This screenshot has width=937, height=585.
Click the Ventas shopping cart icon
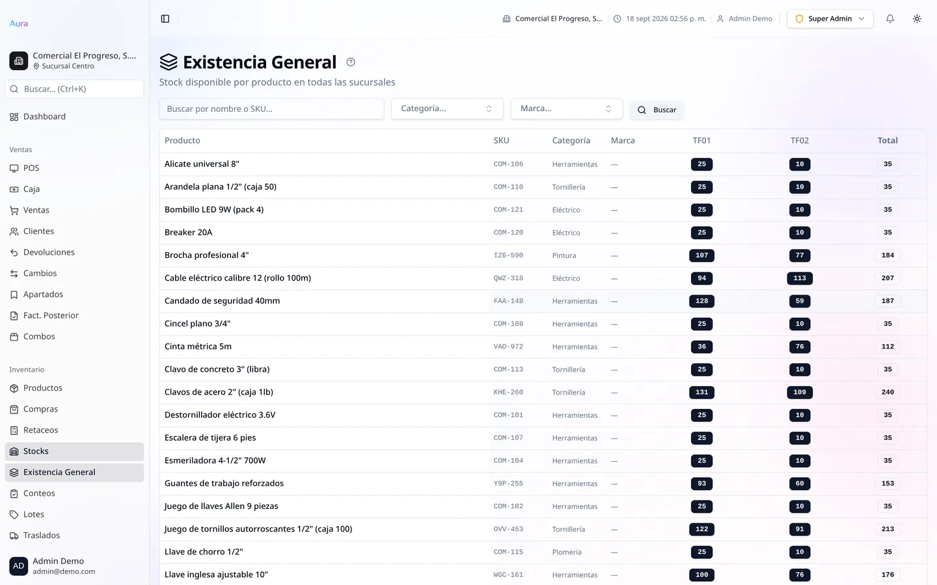[x=14, y=211]
